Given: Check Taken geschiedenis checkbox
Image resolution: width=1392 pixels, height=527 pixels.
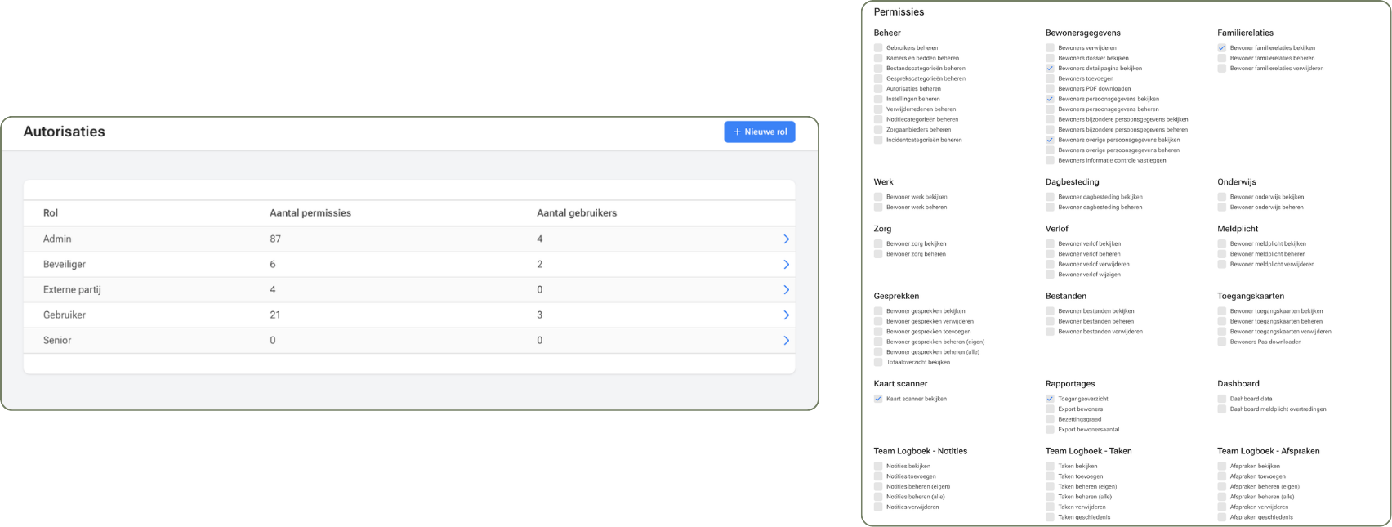Looking at the screenshot, I should pos(1050,517).
